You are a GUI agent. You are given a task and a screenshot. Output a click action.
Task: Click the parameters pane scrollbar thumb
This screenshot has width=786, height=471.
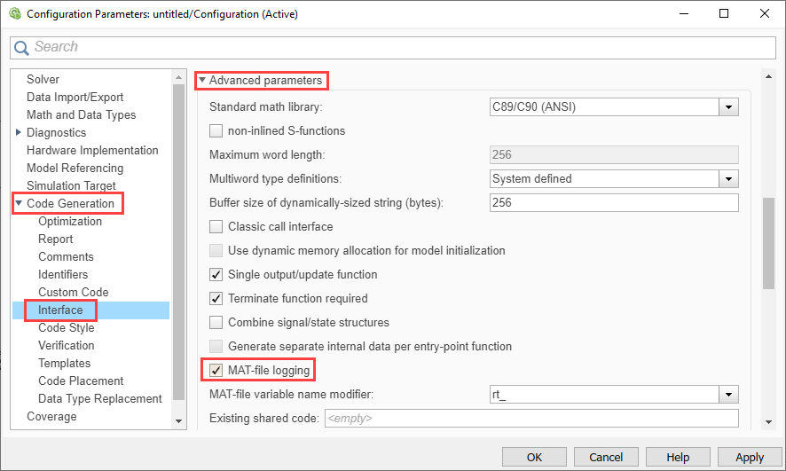(768, 244)
